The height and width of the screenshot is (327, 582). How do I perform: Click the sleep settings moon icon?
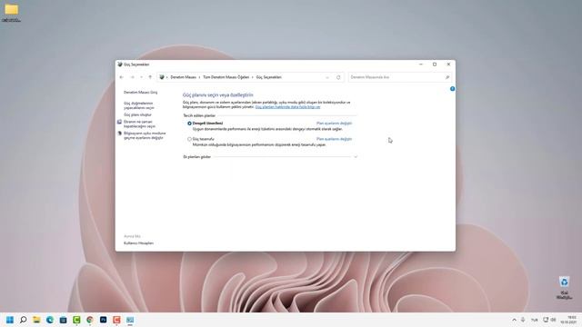pyautogui.click(x=119, y=134)
